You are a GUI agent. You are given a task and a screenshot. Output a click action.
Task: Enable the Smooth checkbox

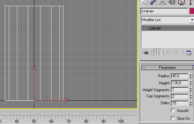click(173, 110)
